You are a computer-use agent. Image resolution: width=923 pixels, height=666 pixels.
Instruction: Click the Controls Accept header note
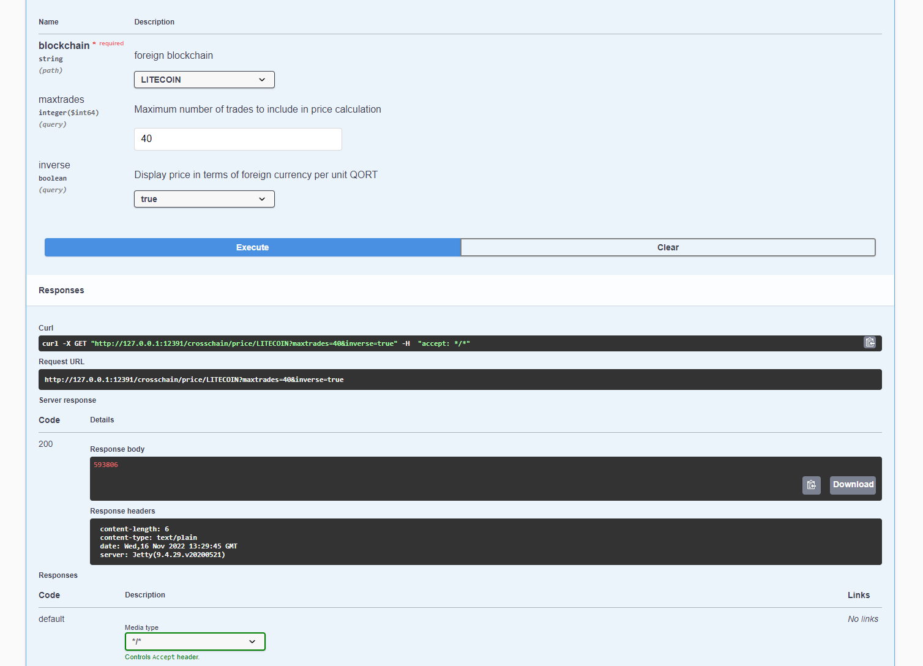[162, 657]
